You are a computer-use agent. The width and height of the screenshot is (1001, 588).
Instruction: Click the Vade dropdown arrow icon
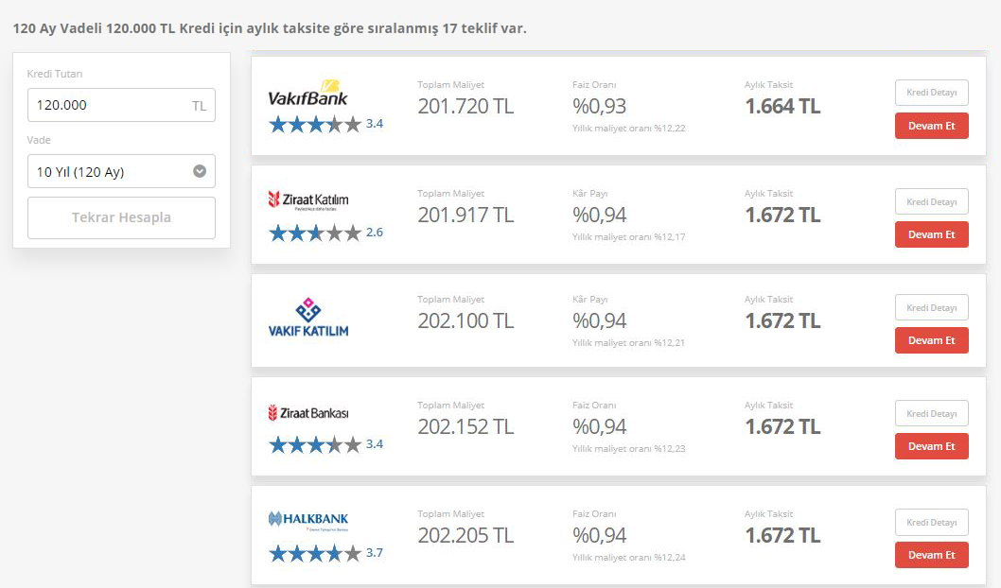tap(200, 171)
